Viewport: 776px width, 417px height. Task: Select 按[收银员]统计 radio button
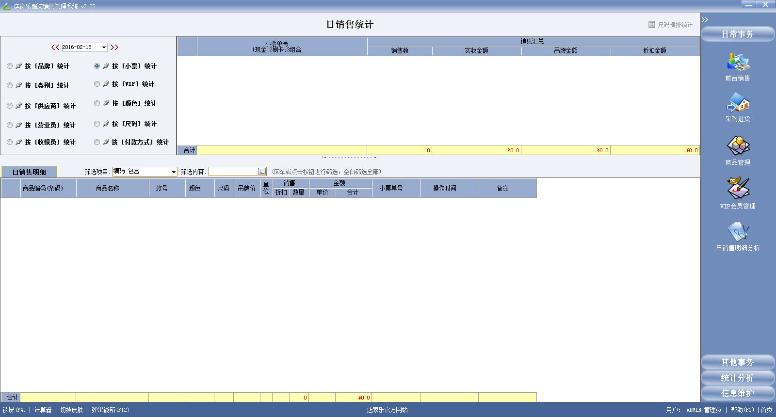tap(10, 142)
